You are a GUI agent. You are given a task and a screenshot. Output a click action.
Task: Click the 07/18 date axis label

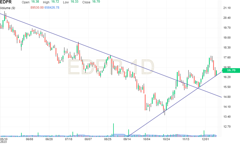(69, 139)
